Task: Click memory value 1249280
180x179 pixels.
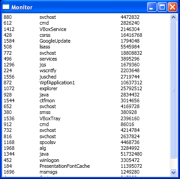Action: (130, 172)
